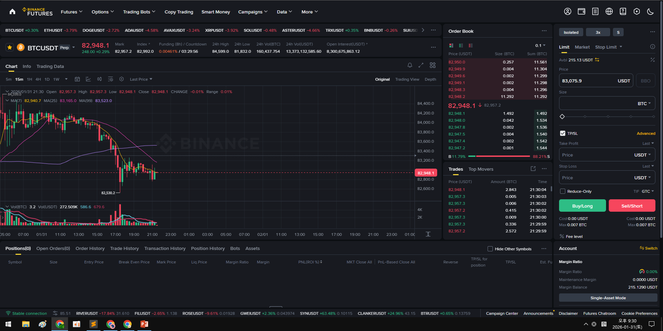The image size is (663, 331).
Task: Open the Top Movers tab
Action: [481, 169]
